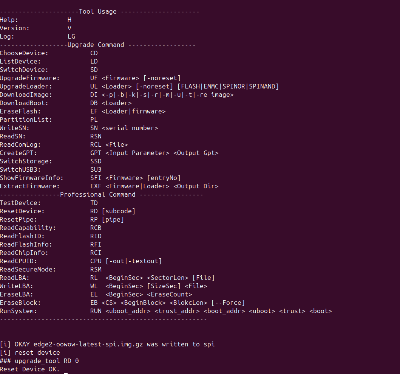Click the "DownloadImage:" command label
400x374 pixels.
click(x=26, y=95)
